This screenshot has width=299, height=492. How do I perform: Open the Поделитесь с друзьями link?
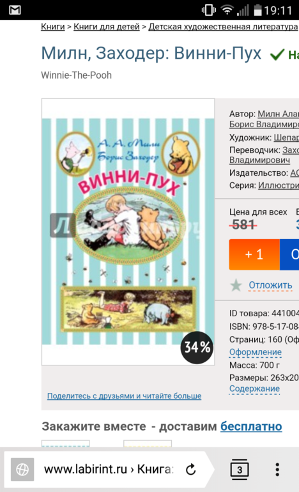click(124, 396)
